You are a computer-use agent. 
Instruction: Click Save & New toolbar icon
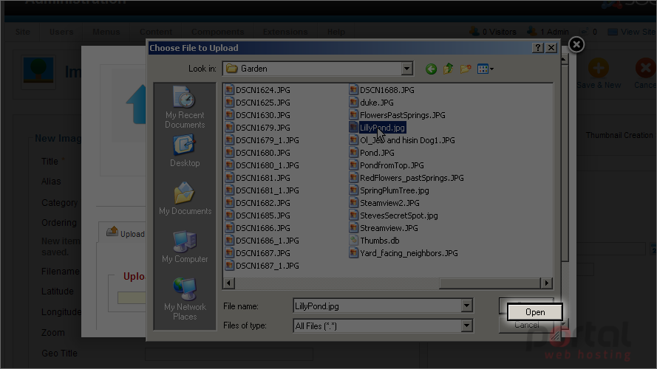pos(599,74)
